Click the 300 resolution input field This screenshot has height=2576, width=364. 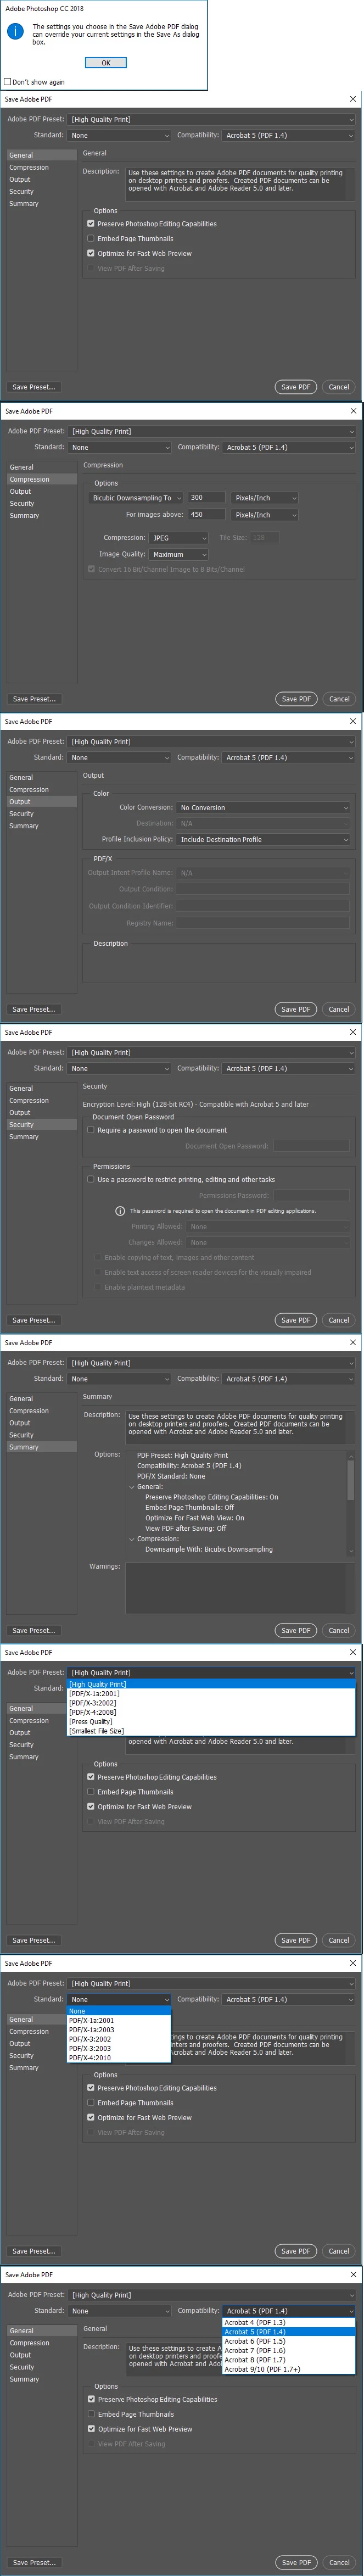tap(206, 497)
